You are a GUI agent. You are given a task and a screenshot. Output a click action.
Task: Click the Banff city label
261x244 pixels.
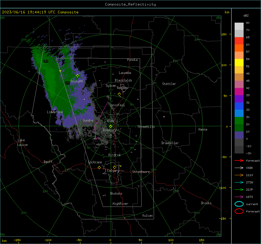point(48,162)
